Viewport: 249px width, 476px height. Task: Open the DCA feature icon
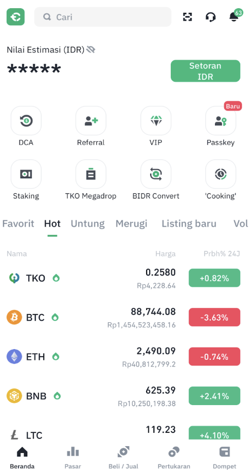click(26, 121)
